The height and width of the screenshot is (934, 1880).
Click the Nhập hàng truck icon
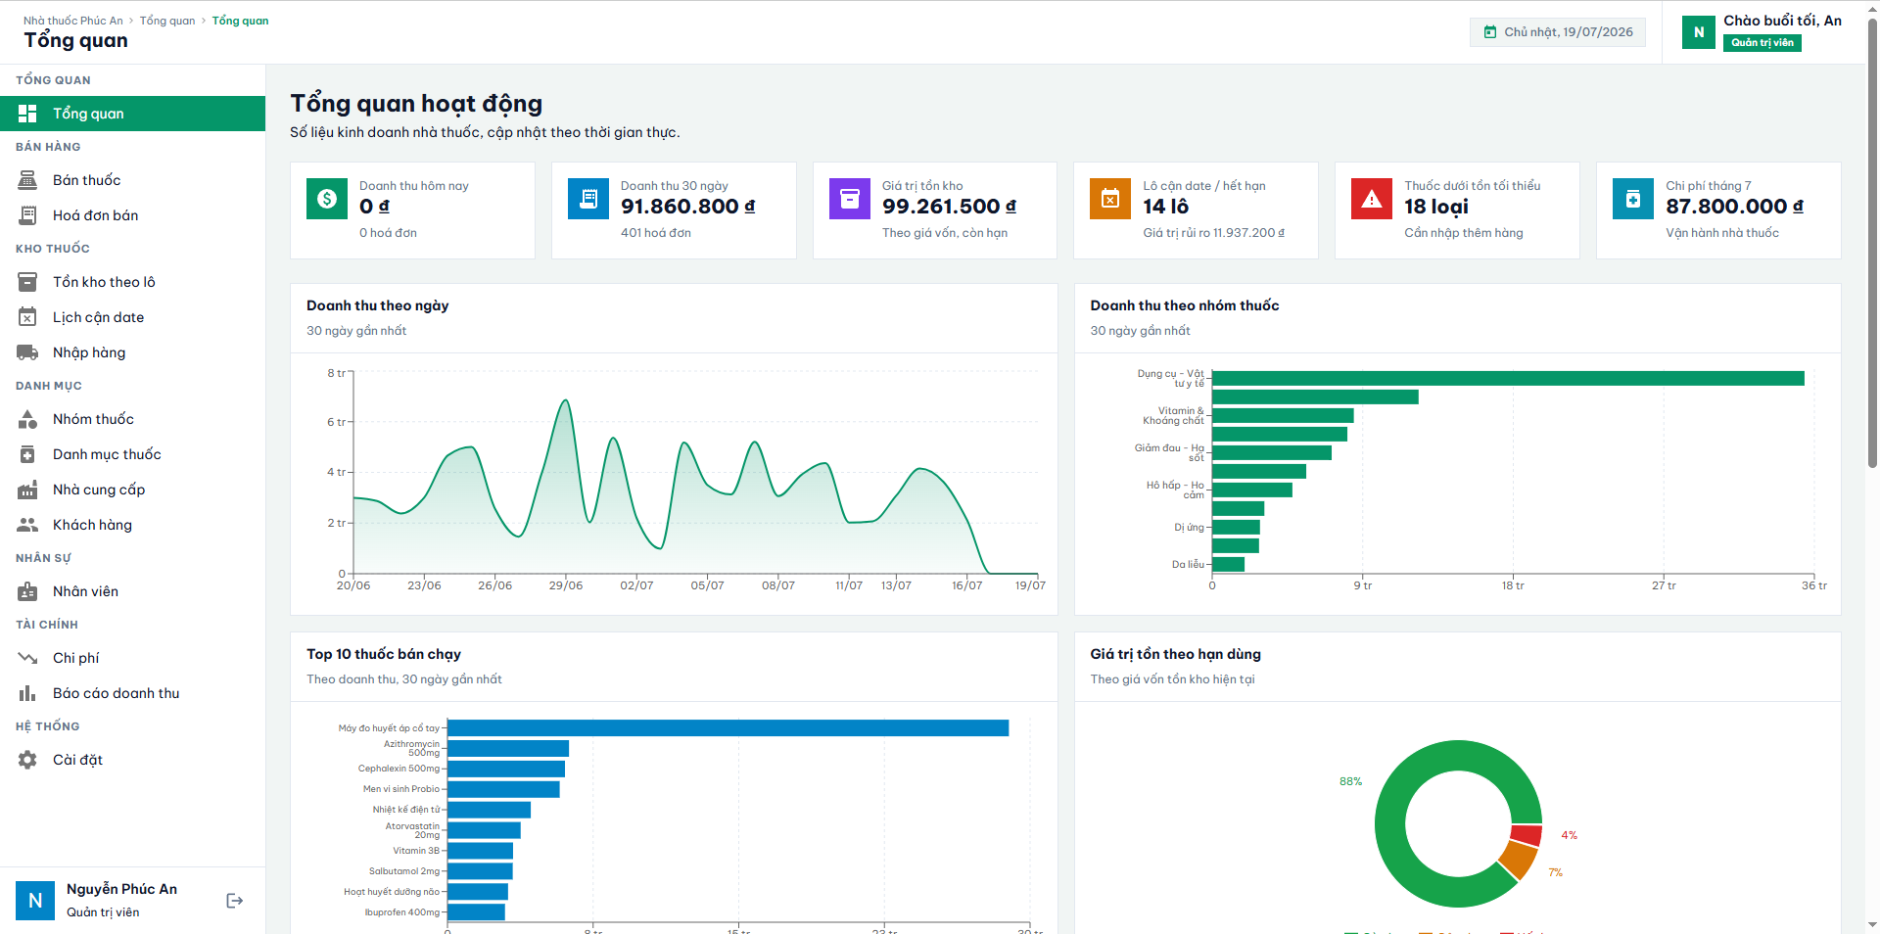point(27,352)
